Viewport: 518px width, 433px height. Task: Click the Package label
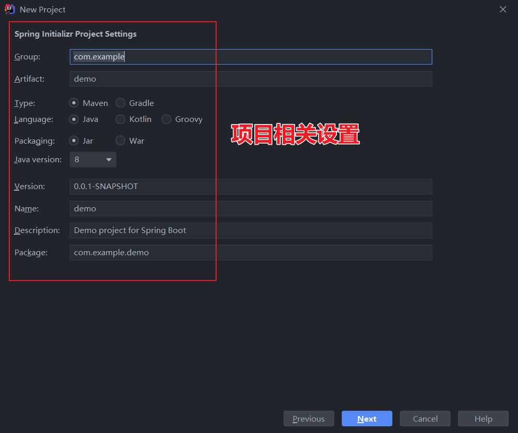tap(31, 253)
